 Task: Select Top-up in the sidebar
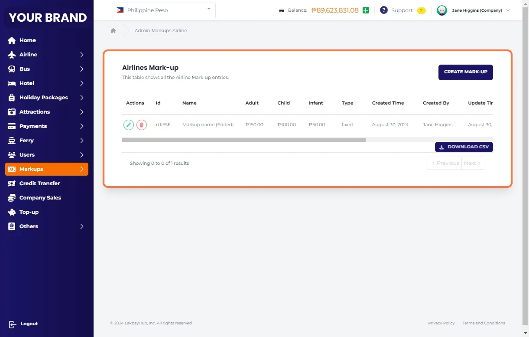click(x=29, y=212)
